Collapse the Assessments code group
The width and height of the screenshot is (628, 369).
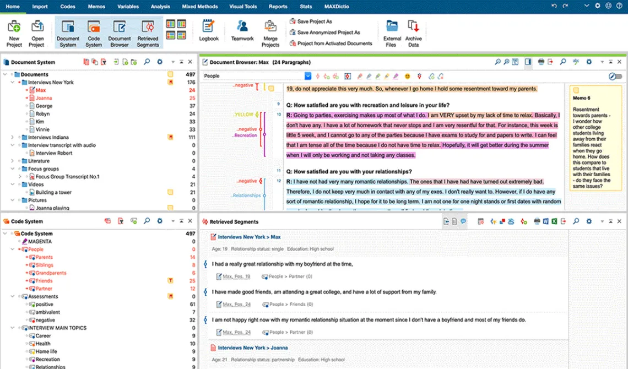point(13,296)
